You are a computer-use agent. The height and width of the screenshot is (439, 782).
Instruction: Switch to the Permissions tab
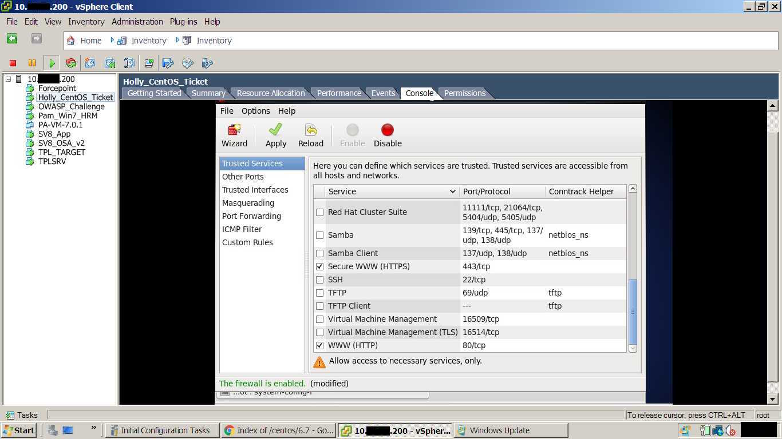tap(464, 93)
